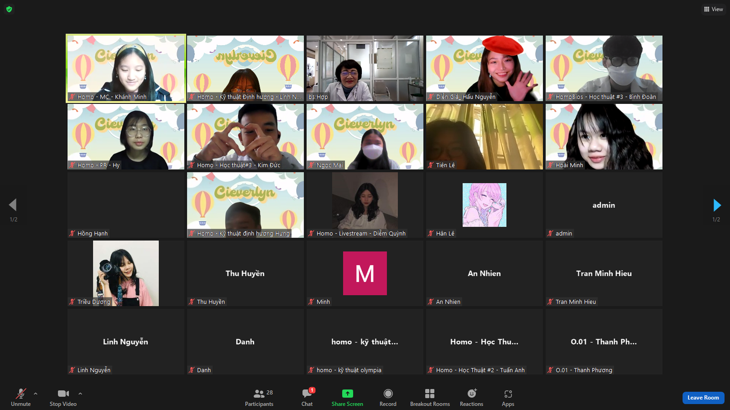Open the Chat panel
The width and height of the screenshot is (730, 410).
point(307,397)
